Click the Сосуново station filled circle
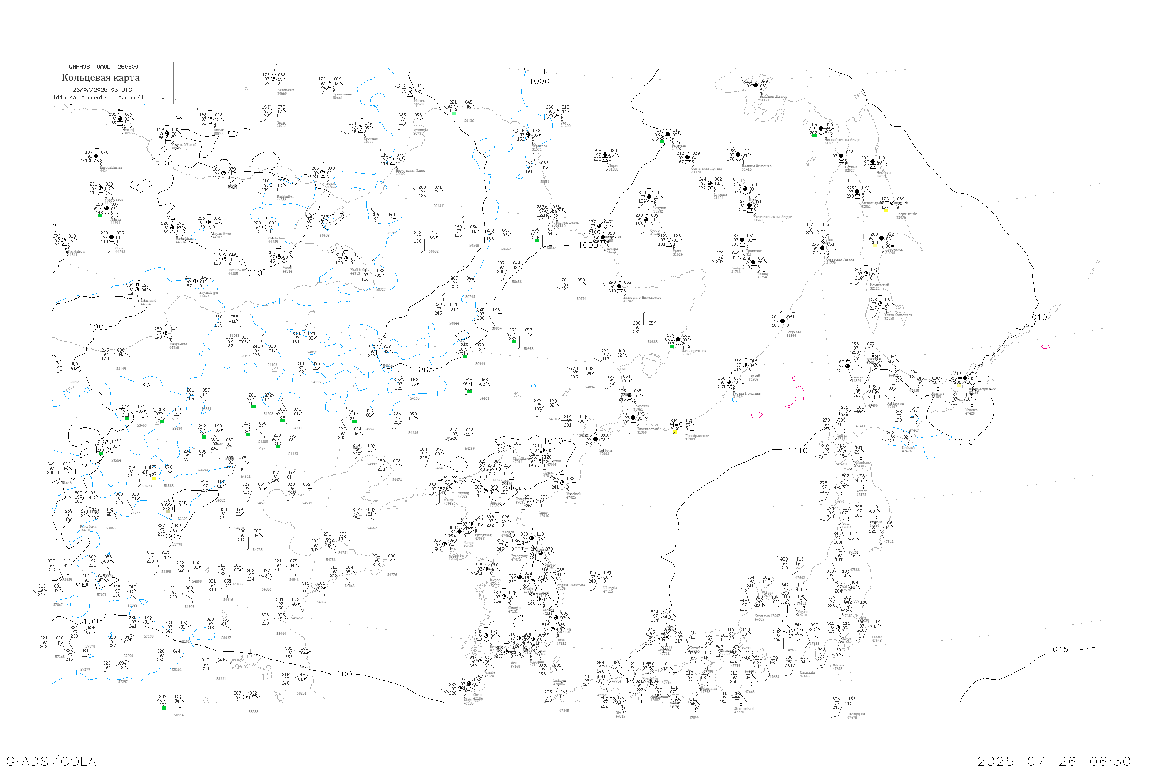The height and width of the screenshot is (770, 1155). click(782, 321)
